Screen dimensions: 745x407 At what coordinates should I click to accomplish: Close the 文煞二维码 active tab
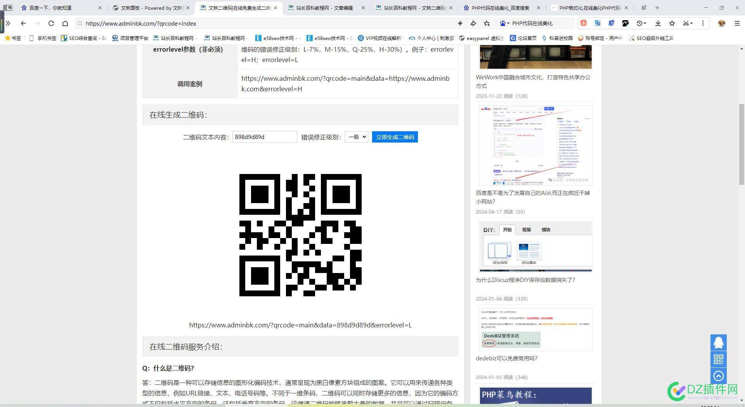[x=275, y=8]
